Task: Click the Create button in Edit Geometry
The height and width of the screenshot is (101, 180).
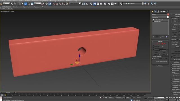Action: [x=174, y=27]
